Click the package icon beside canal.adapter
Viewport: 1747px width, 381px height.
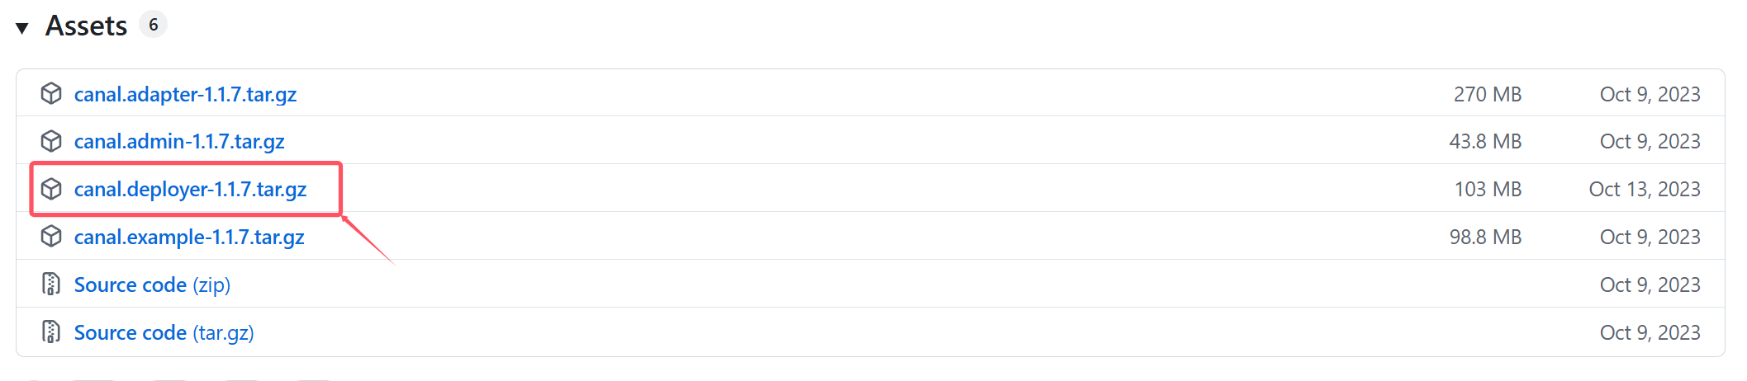click(51, 94)
